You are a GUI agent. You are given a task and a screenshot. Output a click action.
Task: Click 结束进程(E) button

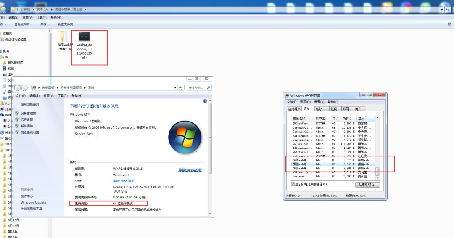[367, 185]
